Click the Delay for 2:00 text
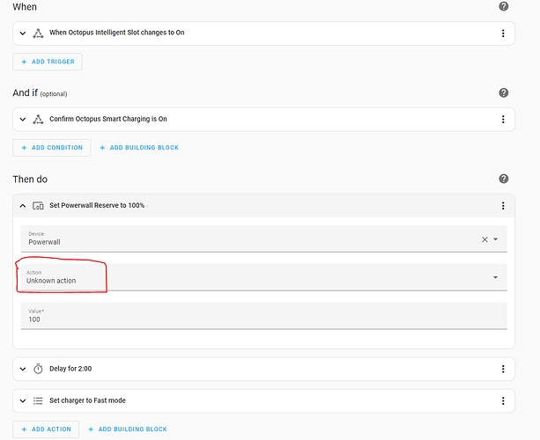 [x=70, y=369]
